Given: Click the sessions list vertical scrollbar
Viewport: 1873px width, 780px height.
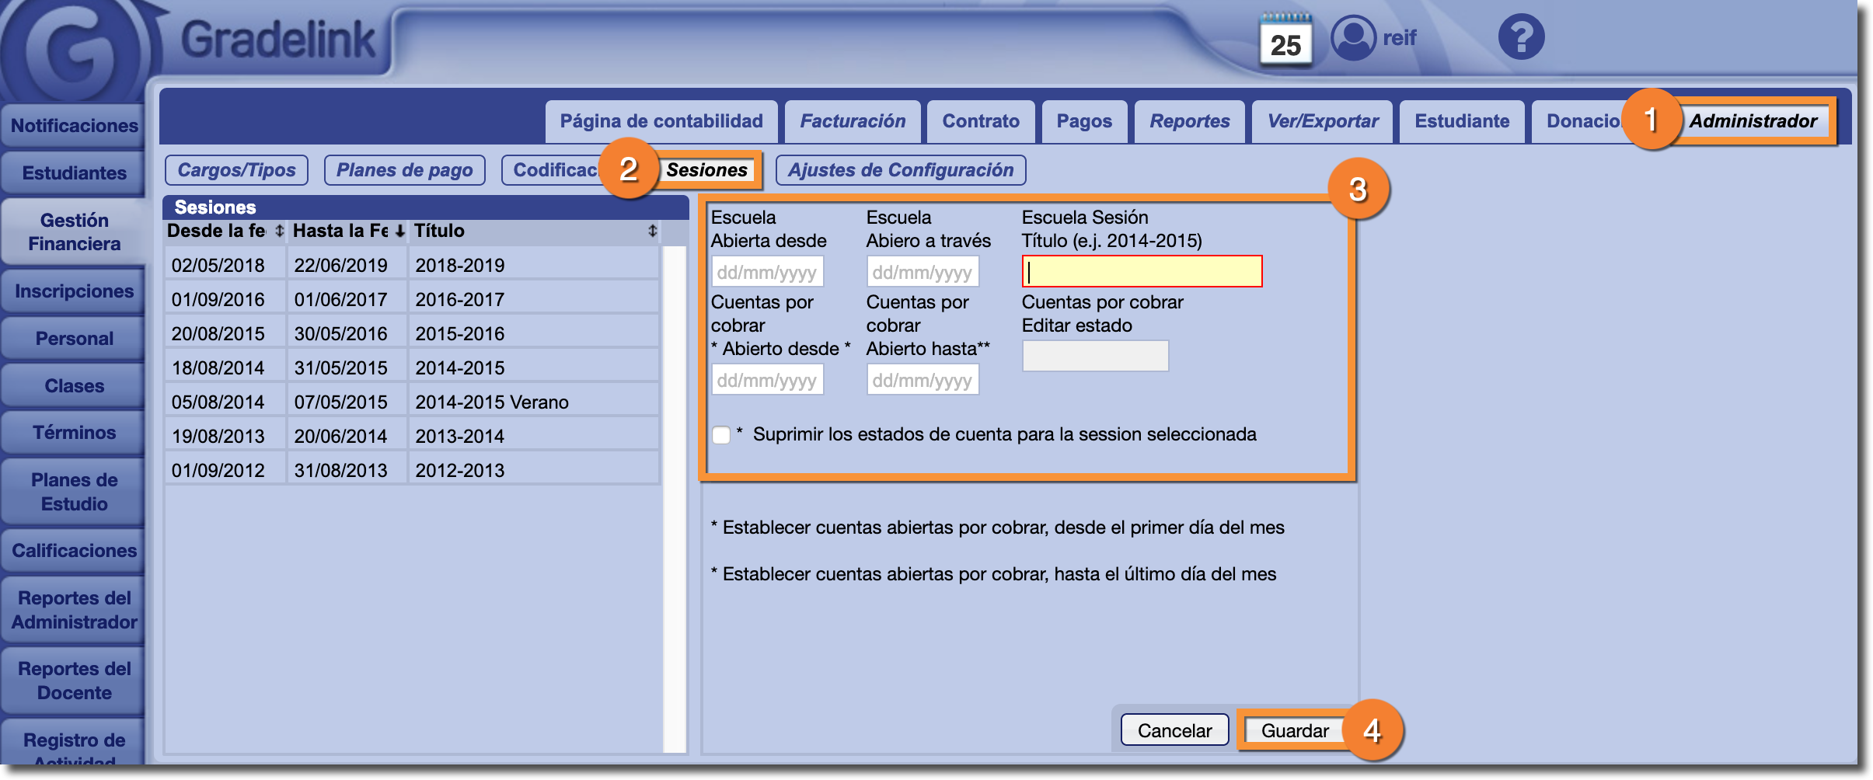Looking at the screenshot, I should point(674,497).
